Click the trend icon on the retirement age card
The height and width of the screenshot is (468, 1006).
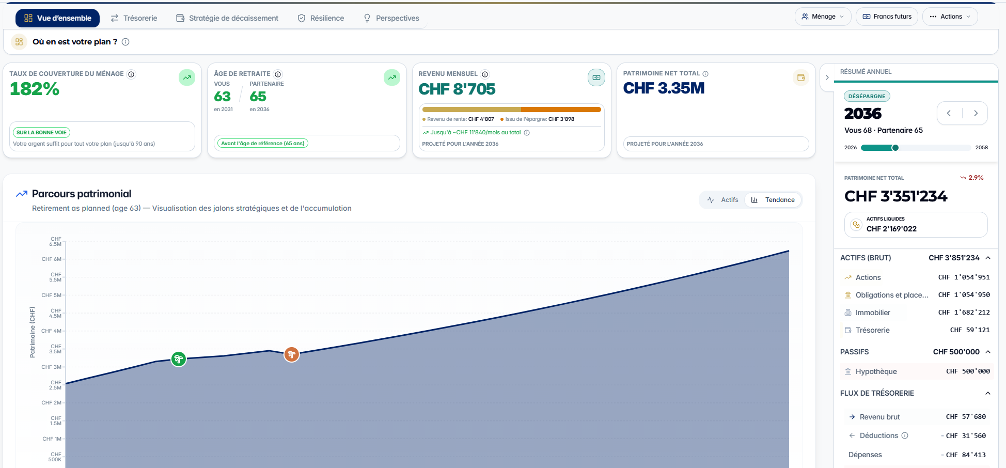click(x=392, y=77)
